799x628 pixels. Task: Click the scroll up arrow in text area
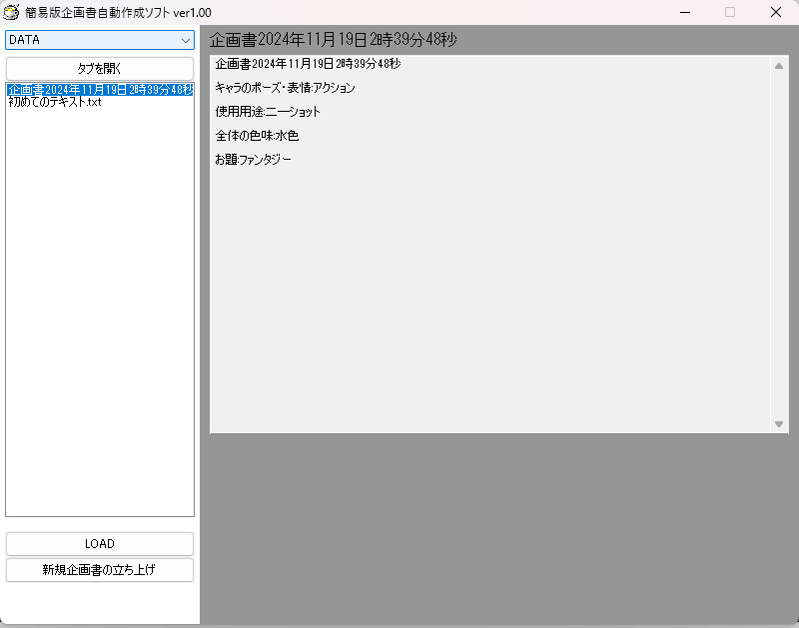(x=779, y=66)
